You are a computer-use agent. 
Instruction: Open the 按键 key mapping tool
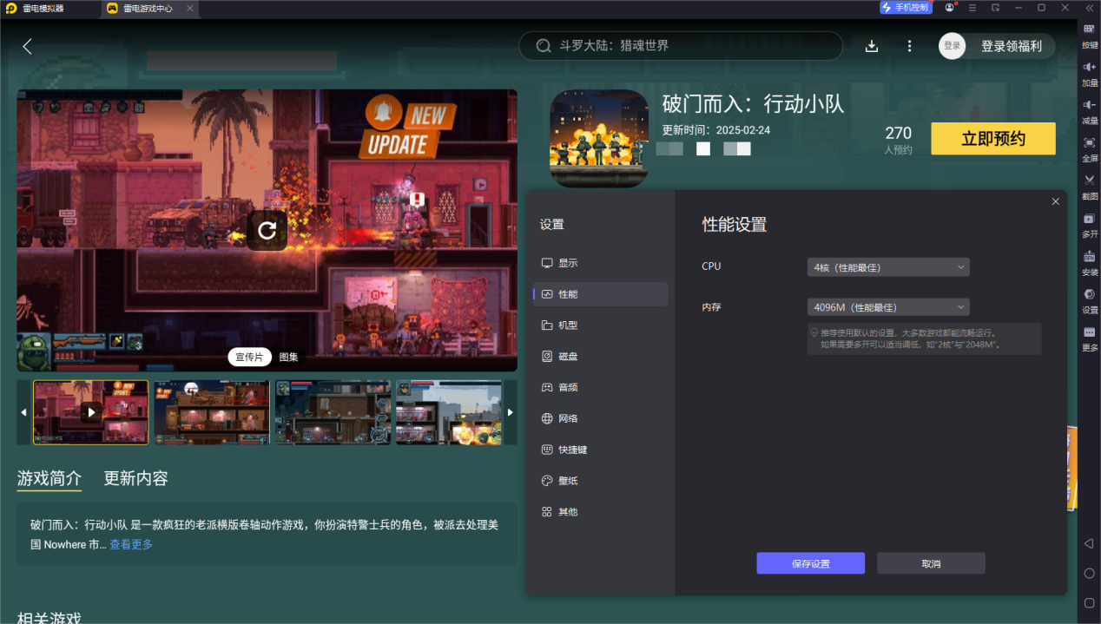(1089, 35)
